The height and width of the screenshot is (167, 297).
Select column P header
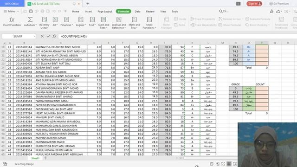(262, 43)
